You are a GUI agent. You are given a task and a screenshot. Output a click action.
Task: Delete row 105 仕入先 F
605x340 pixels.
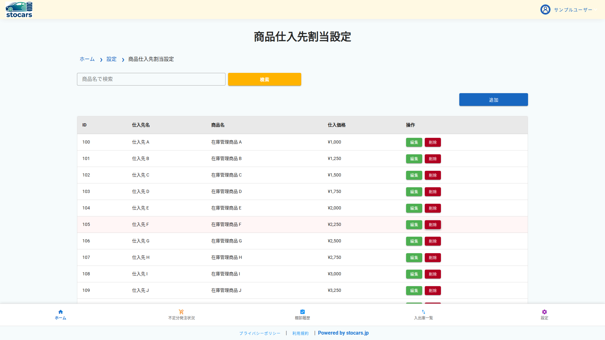[x=433, y=225]
